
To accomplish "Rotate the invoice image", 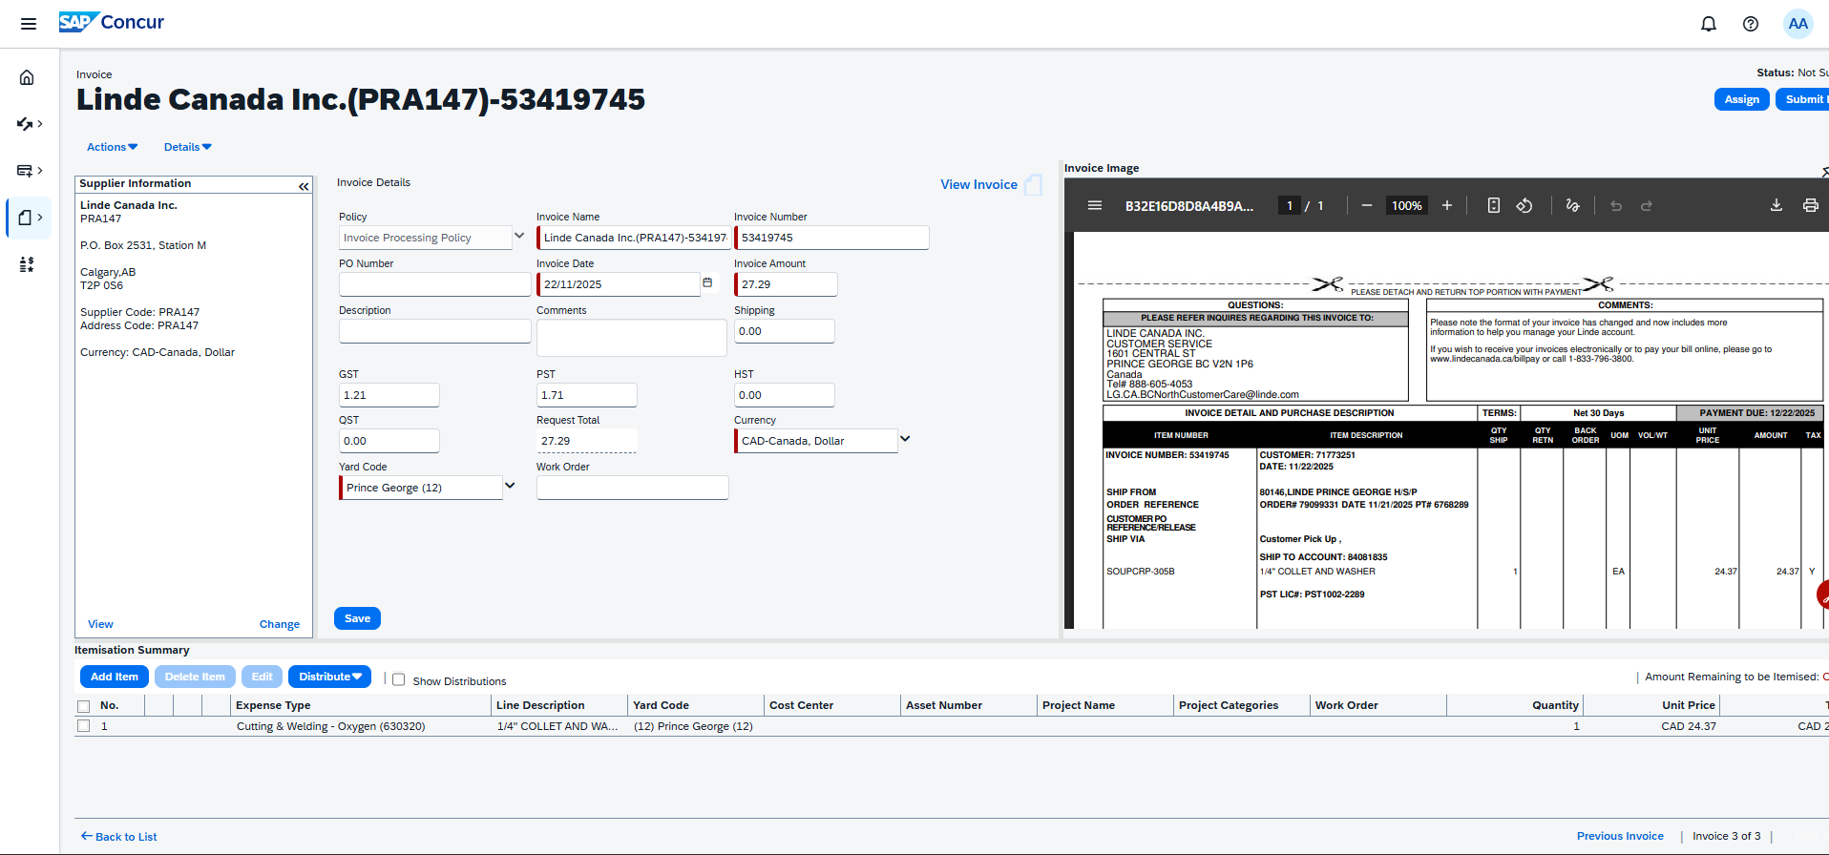I will (1524, 205).
